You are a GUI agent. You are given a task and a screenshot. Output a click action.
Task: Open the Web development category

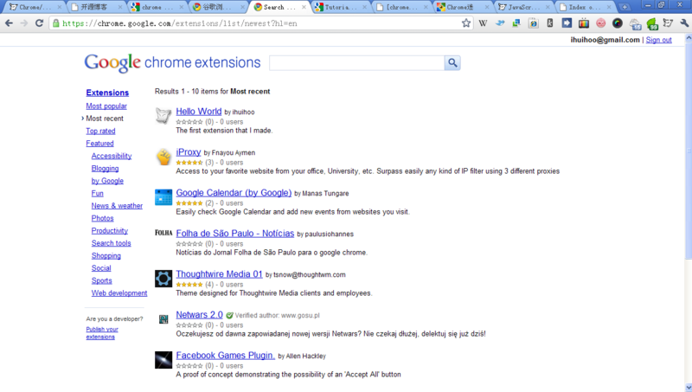point(119,293)
